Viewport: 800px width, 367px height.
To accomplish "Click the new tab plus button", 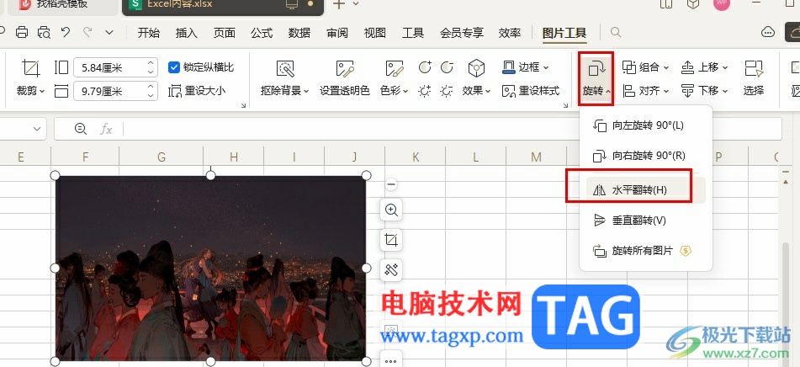I will tap(339, 4).
